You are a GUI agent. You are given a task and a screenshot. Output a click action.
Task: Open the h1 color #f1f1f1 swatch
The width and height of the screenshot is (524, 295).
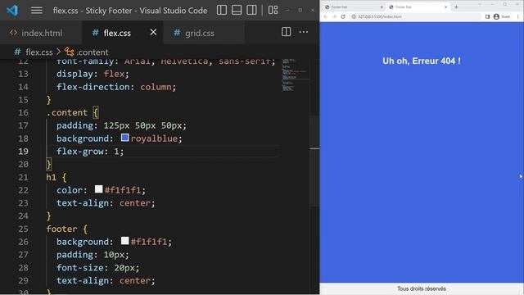[x=98, y=189]
